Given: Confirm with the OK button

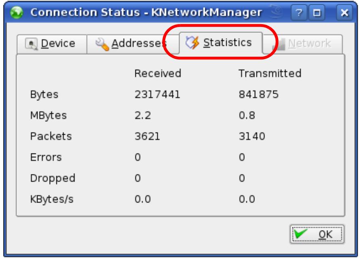Looking at the screenshot, I should click(x=317, y=234).
